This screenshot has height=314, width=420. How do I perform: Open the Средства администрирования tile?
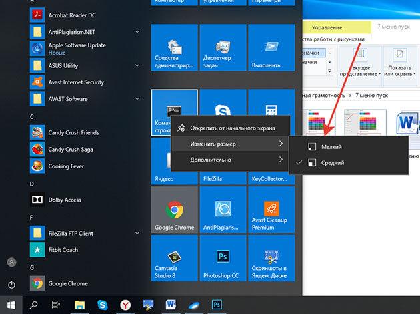[x=175, y=48]
